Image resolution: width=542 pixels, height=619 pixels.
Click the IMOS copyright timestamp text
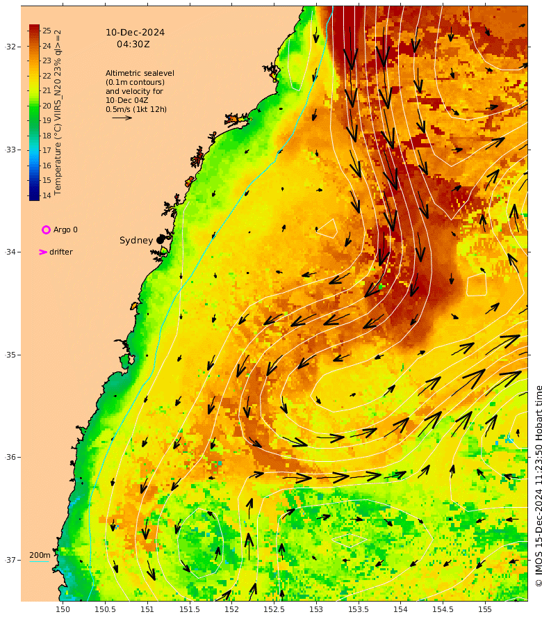pos(539,486)
